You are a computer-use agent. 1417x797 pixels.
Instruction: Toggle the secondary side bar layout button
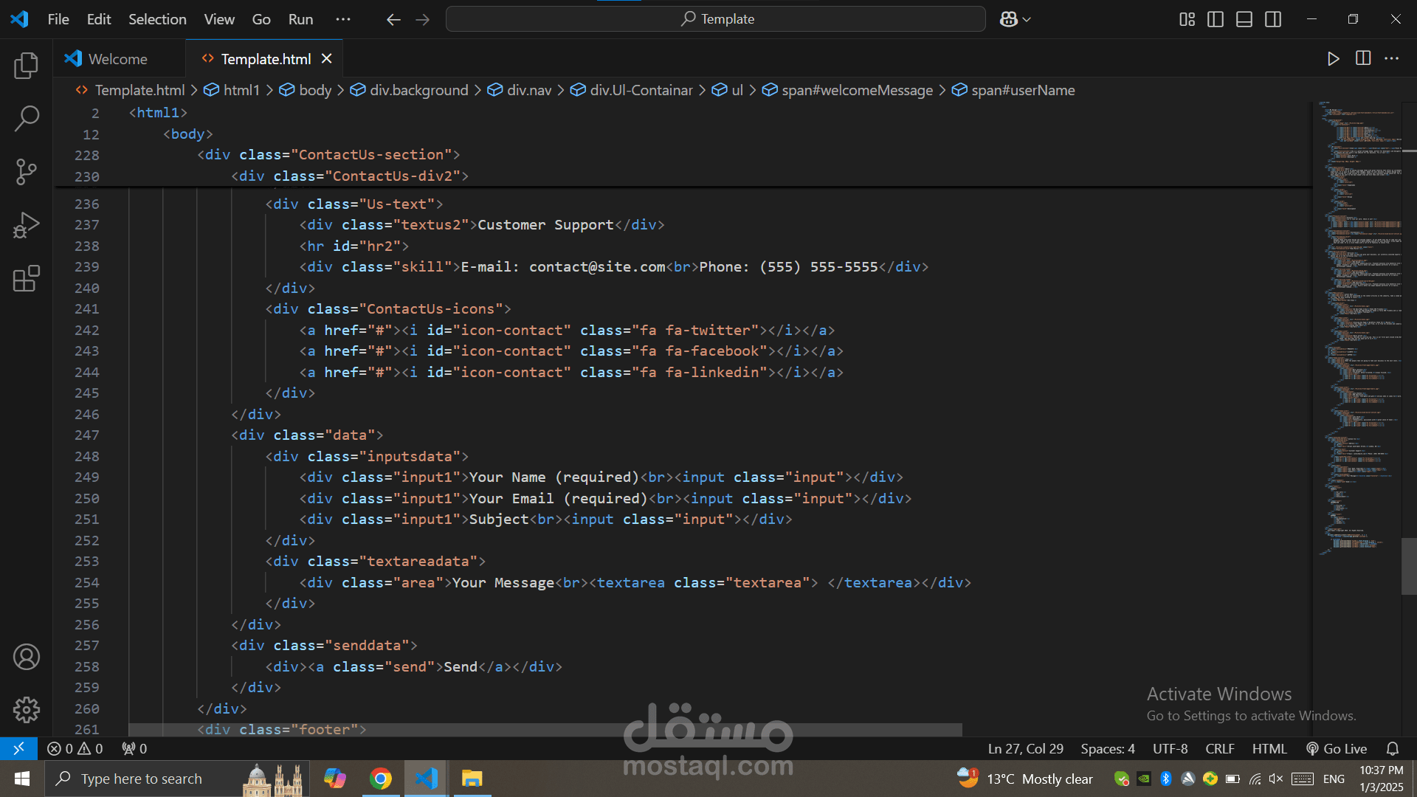point(1273,19)
